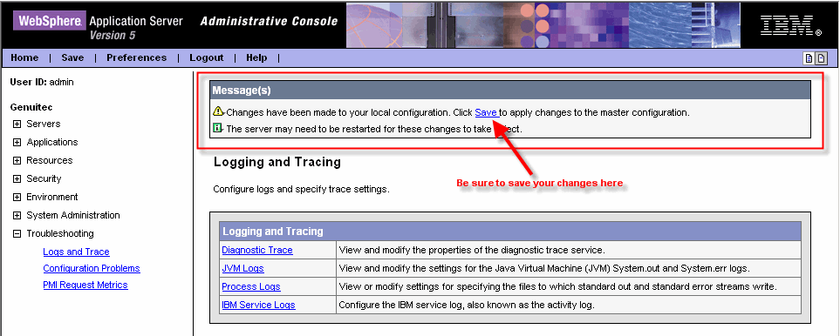Click the left page icon in the top-right toolbar

[809, 58]
